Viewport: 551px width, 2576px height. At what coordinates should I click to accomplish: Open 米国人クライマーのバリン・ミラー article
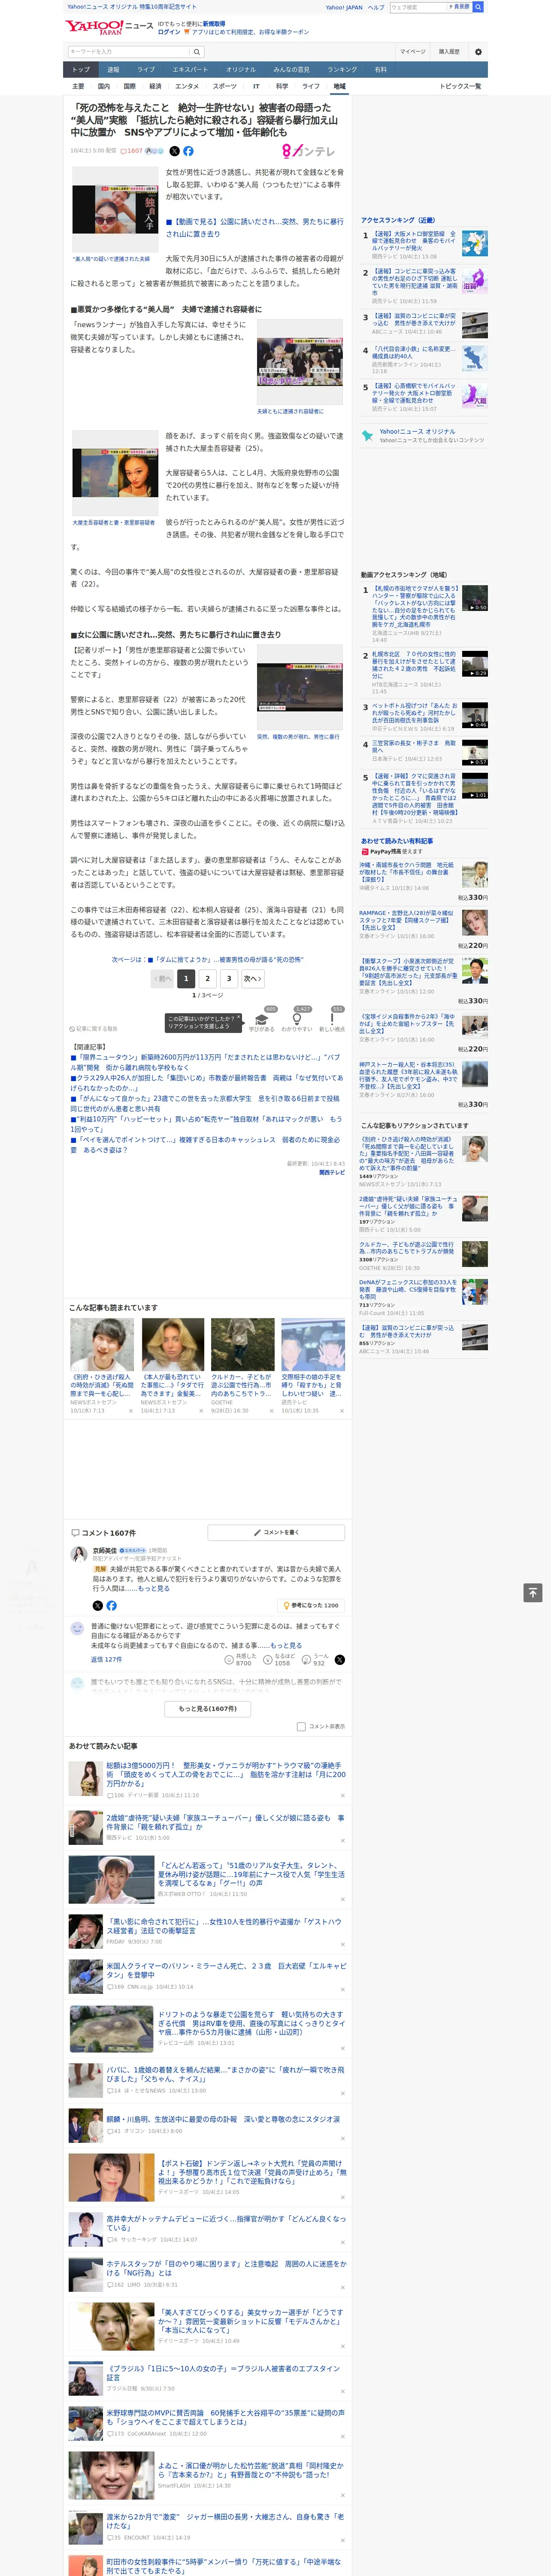pos(226,1970)
